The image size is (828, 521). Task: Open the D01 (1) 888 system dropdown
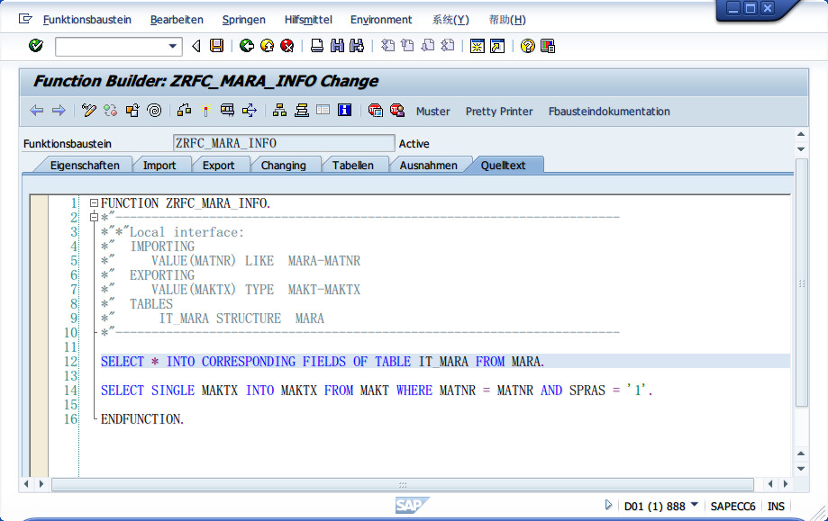(x=695, y=505)
